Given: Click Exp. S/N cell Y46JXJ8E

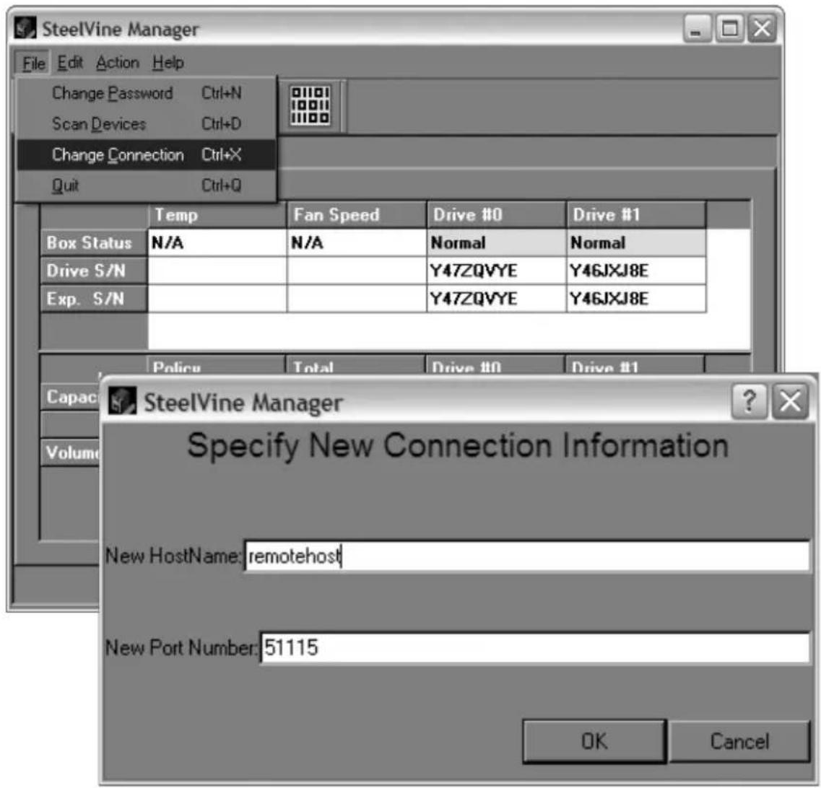Looking at the screenshot, I should [636, 299].
